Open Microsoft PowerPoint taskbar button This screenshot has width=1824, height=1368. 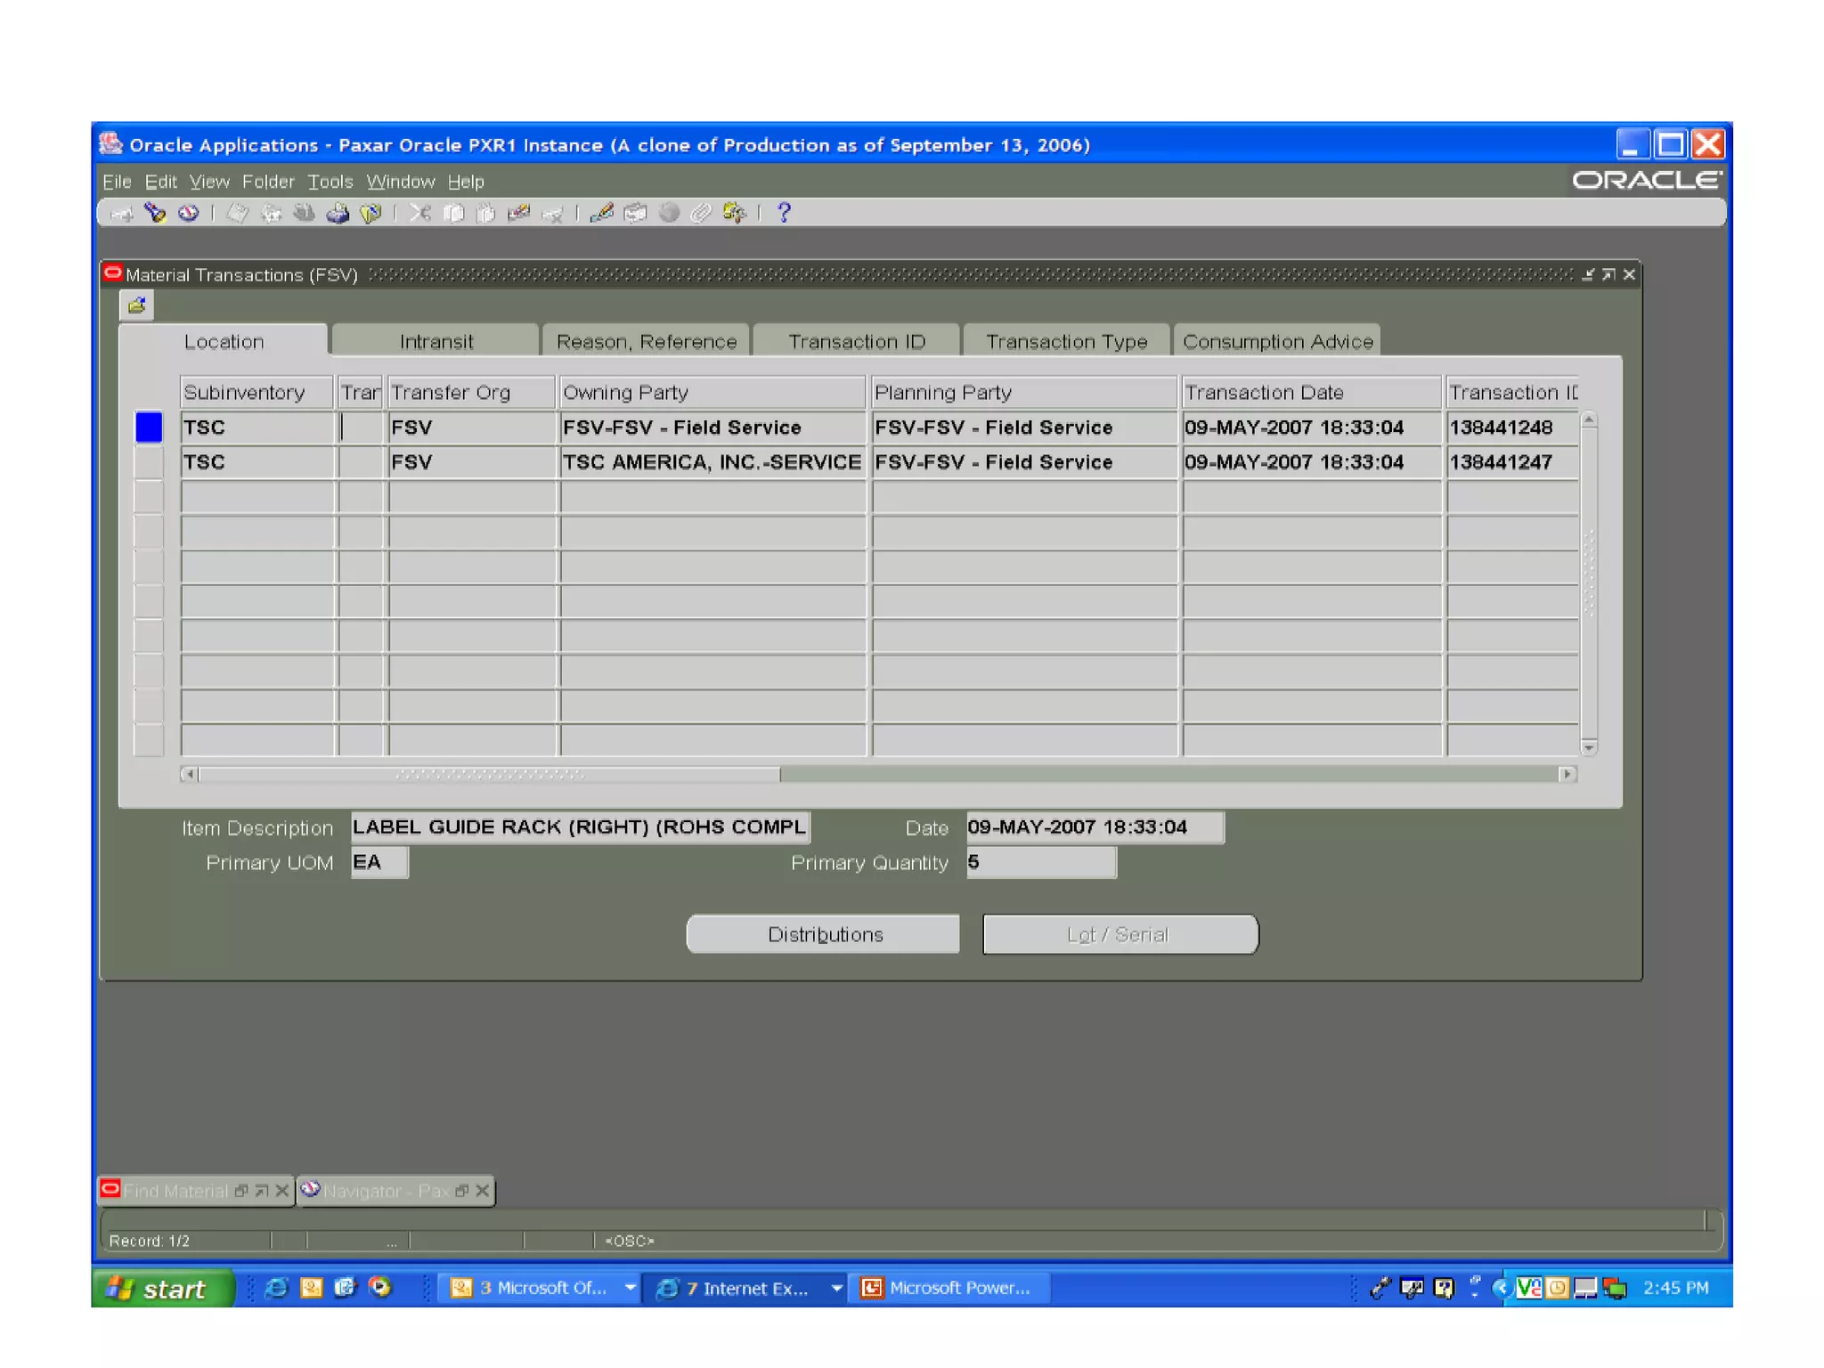pos(949,1288)
